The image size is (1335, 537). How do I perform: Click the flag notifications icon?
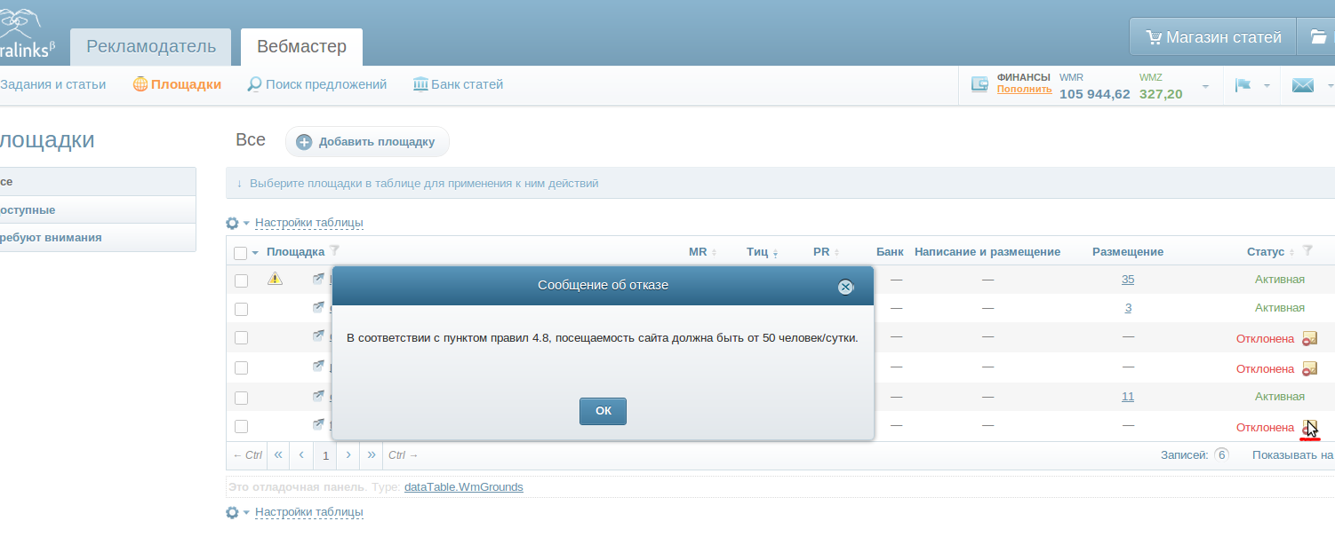tap(1243, 85)
